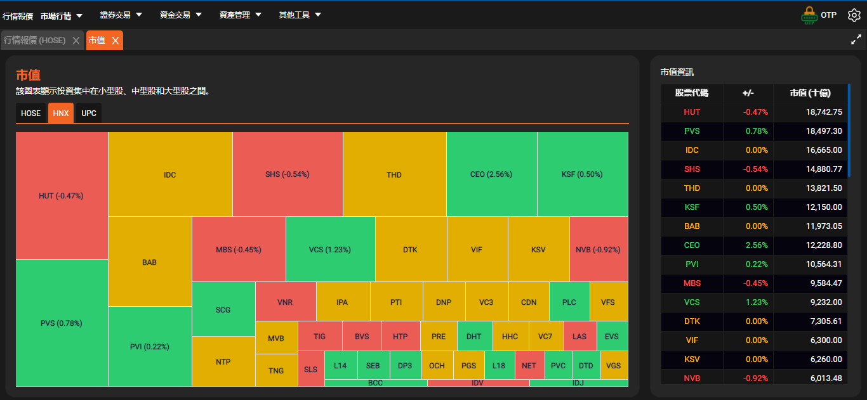Expand the 資金交易 dropdown menu
867x400 pixels.
point(180,15)
